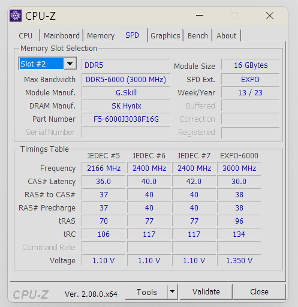The height and width of the screenshot is (307, 298).
Task: Click the 30.0 CAS# Latency cell
Action: pyautogui.click(x=239, y=182)
